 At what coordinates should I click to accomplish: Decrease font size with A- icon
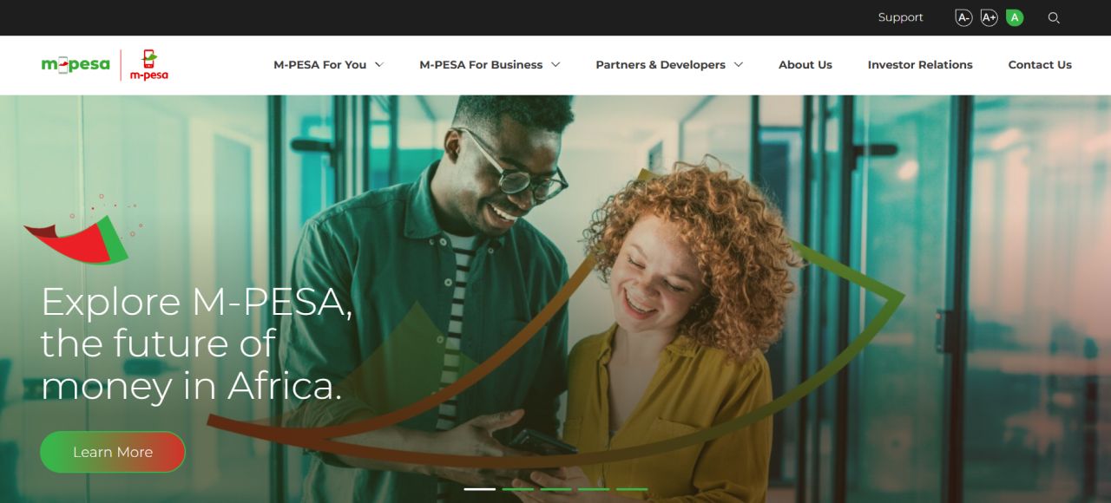963,17
